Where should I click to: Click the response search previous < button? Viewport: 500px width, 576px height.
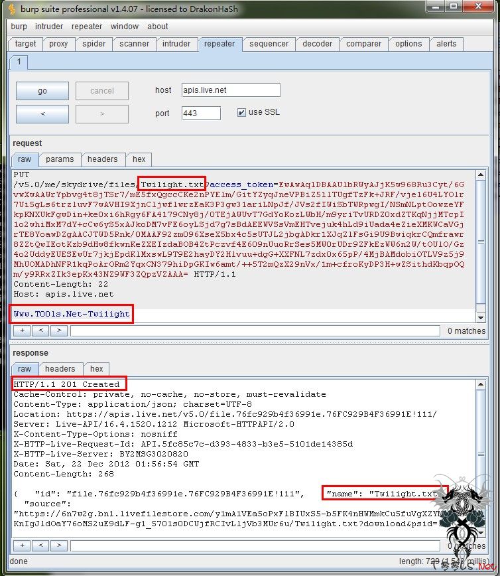40,545
